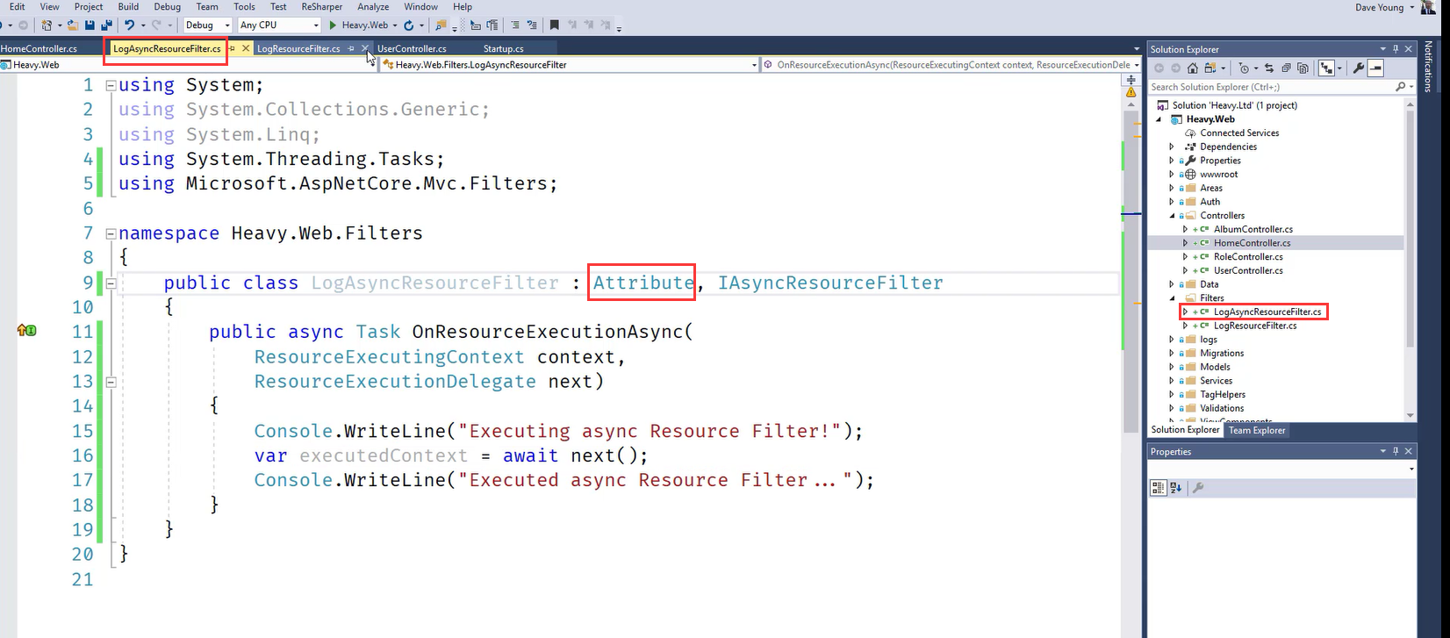Open the Team menu
Viewport: 1450px width, 638px height.
click(x=207, y=6)
